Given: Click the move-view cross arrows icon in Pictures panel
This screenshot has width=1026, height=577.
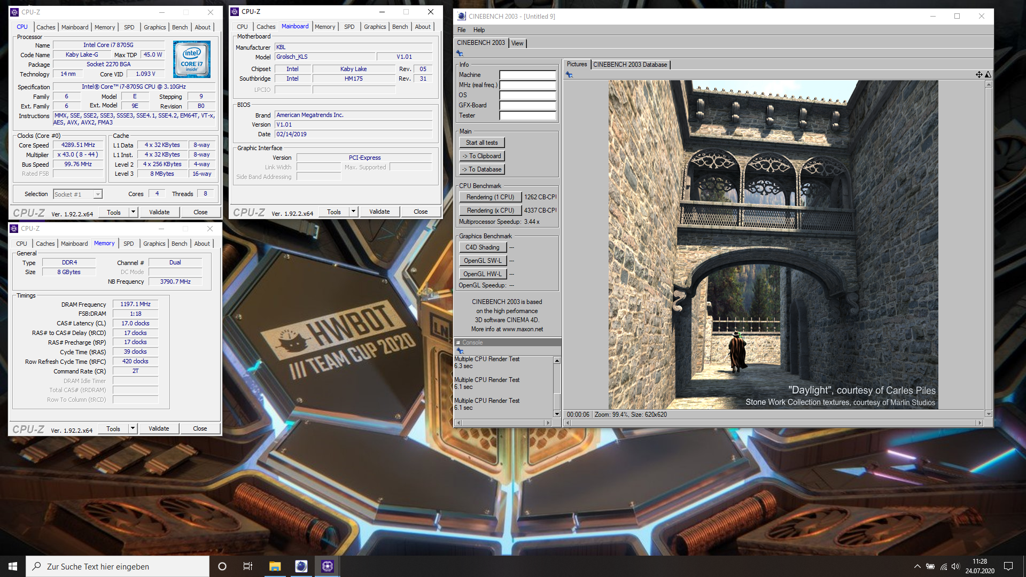Looking at the screenshot, I should pos(979,75).
